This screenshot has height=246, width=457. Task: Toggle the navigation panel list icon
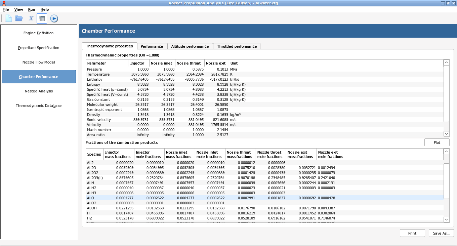point(42,18)
